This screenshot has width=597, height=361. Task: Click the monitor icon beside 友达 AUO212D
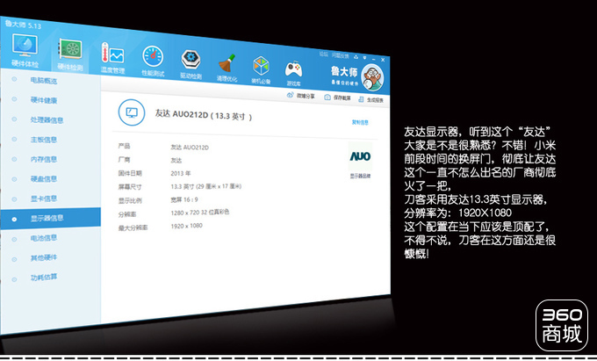(x=132, y=112)
